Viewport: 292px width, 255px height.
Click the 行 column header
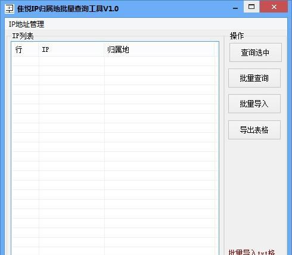[x=25, y=49]
